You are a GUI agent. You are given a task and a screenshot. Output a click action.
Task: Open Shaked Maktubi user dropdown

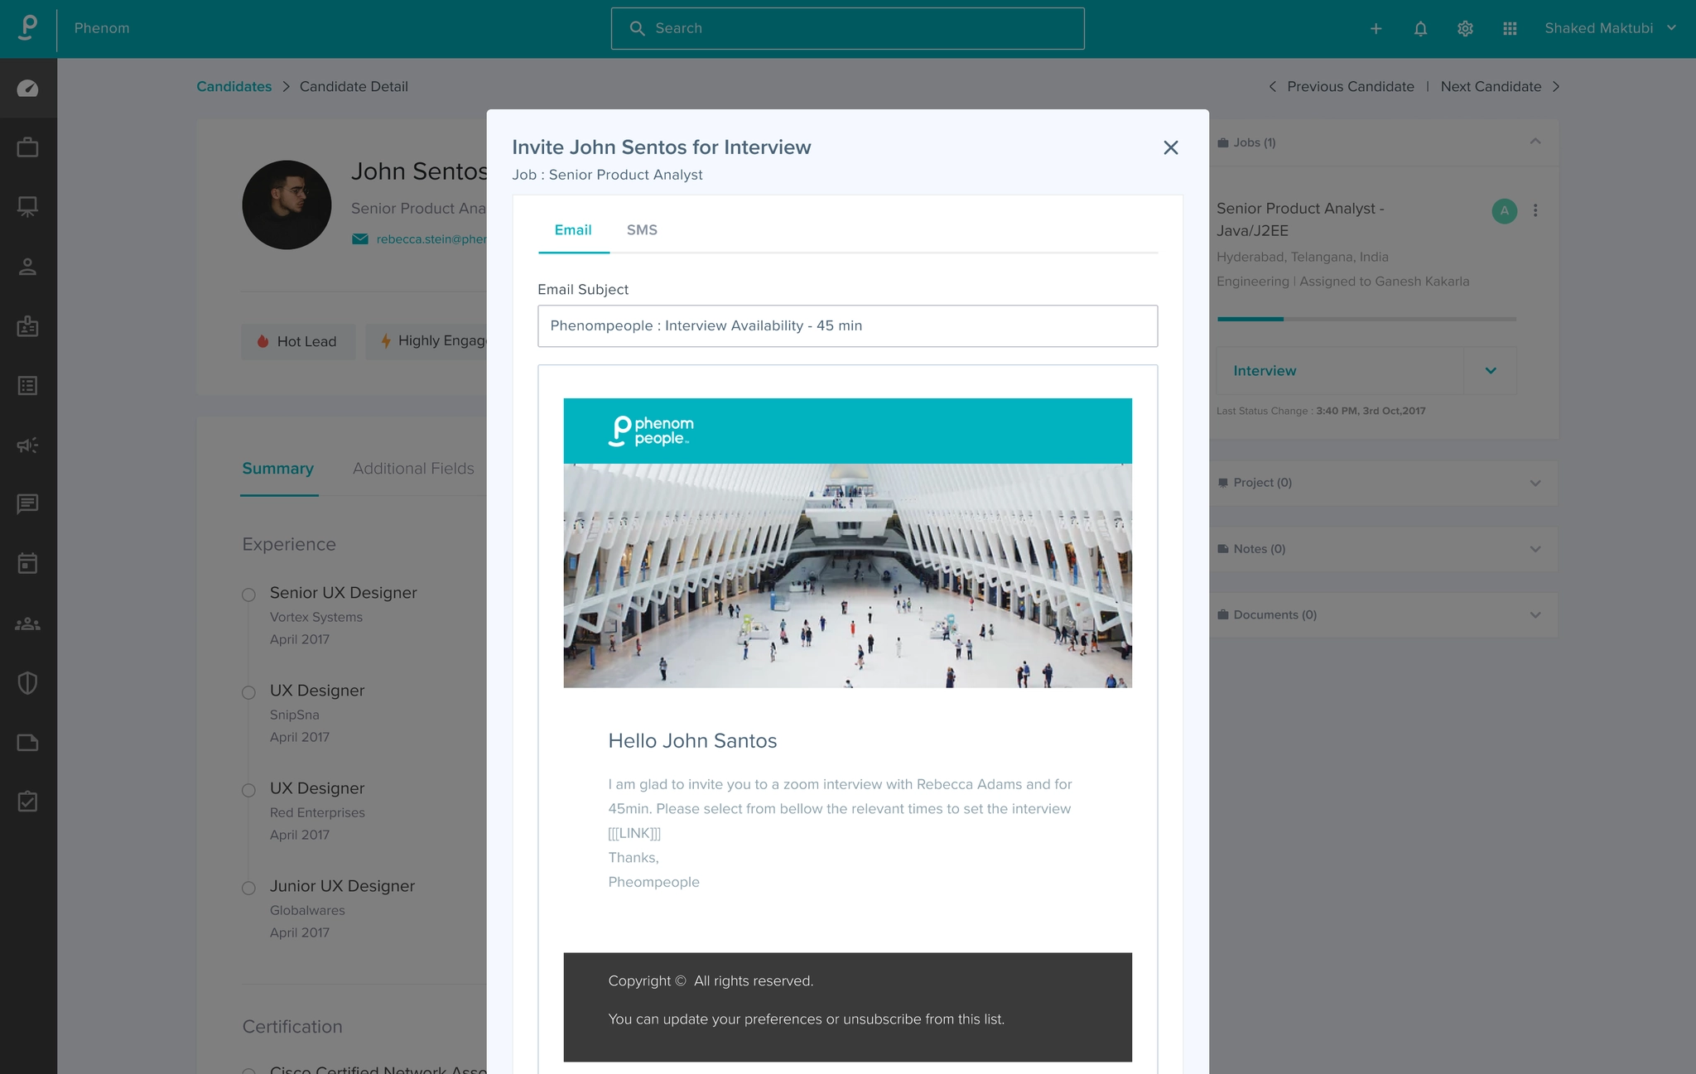click(1610, 28)
